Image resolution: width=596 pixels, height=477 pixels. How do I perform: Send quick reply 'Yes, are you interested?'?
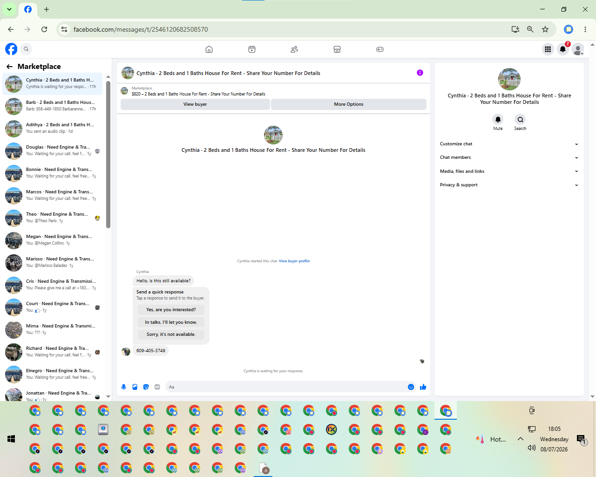coord(171,310)
